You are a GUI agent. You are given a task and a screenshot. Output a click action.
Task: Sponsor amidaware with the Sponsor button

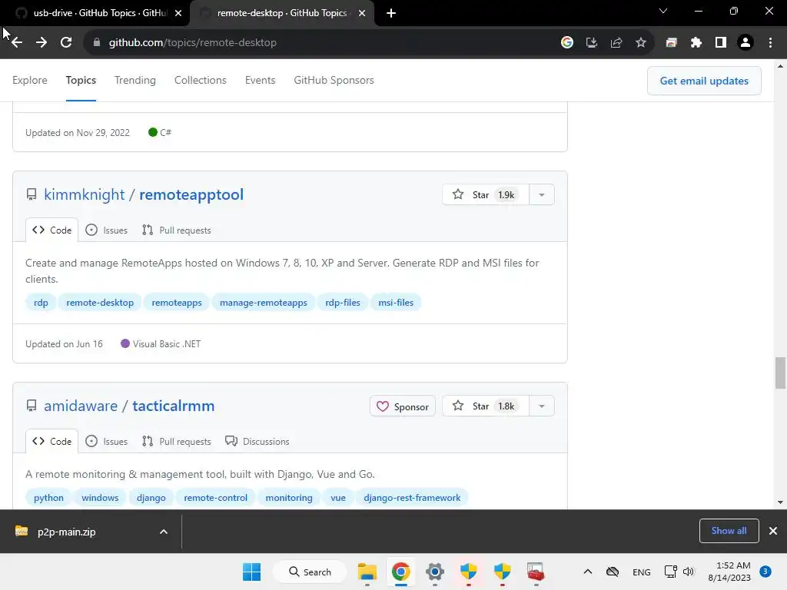(x=403, y=406)
